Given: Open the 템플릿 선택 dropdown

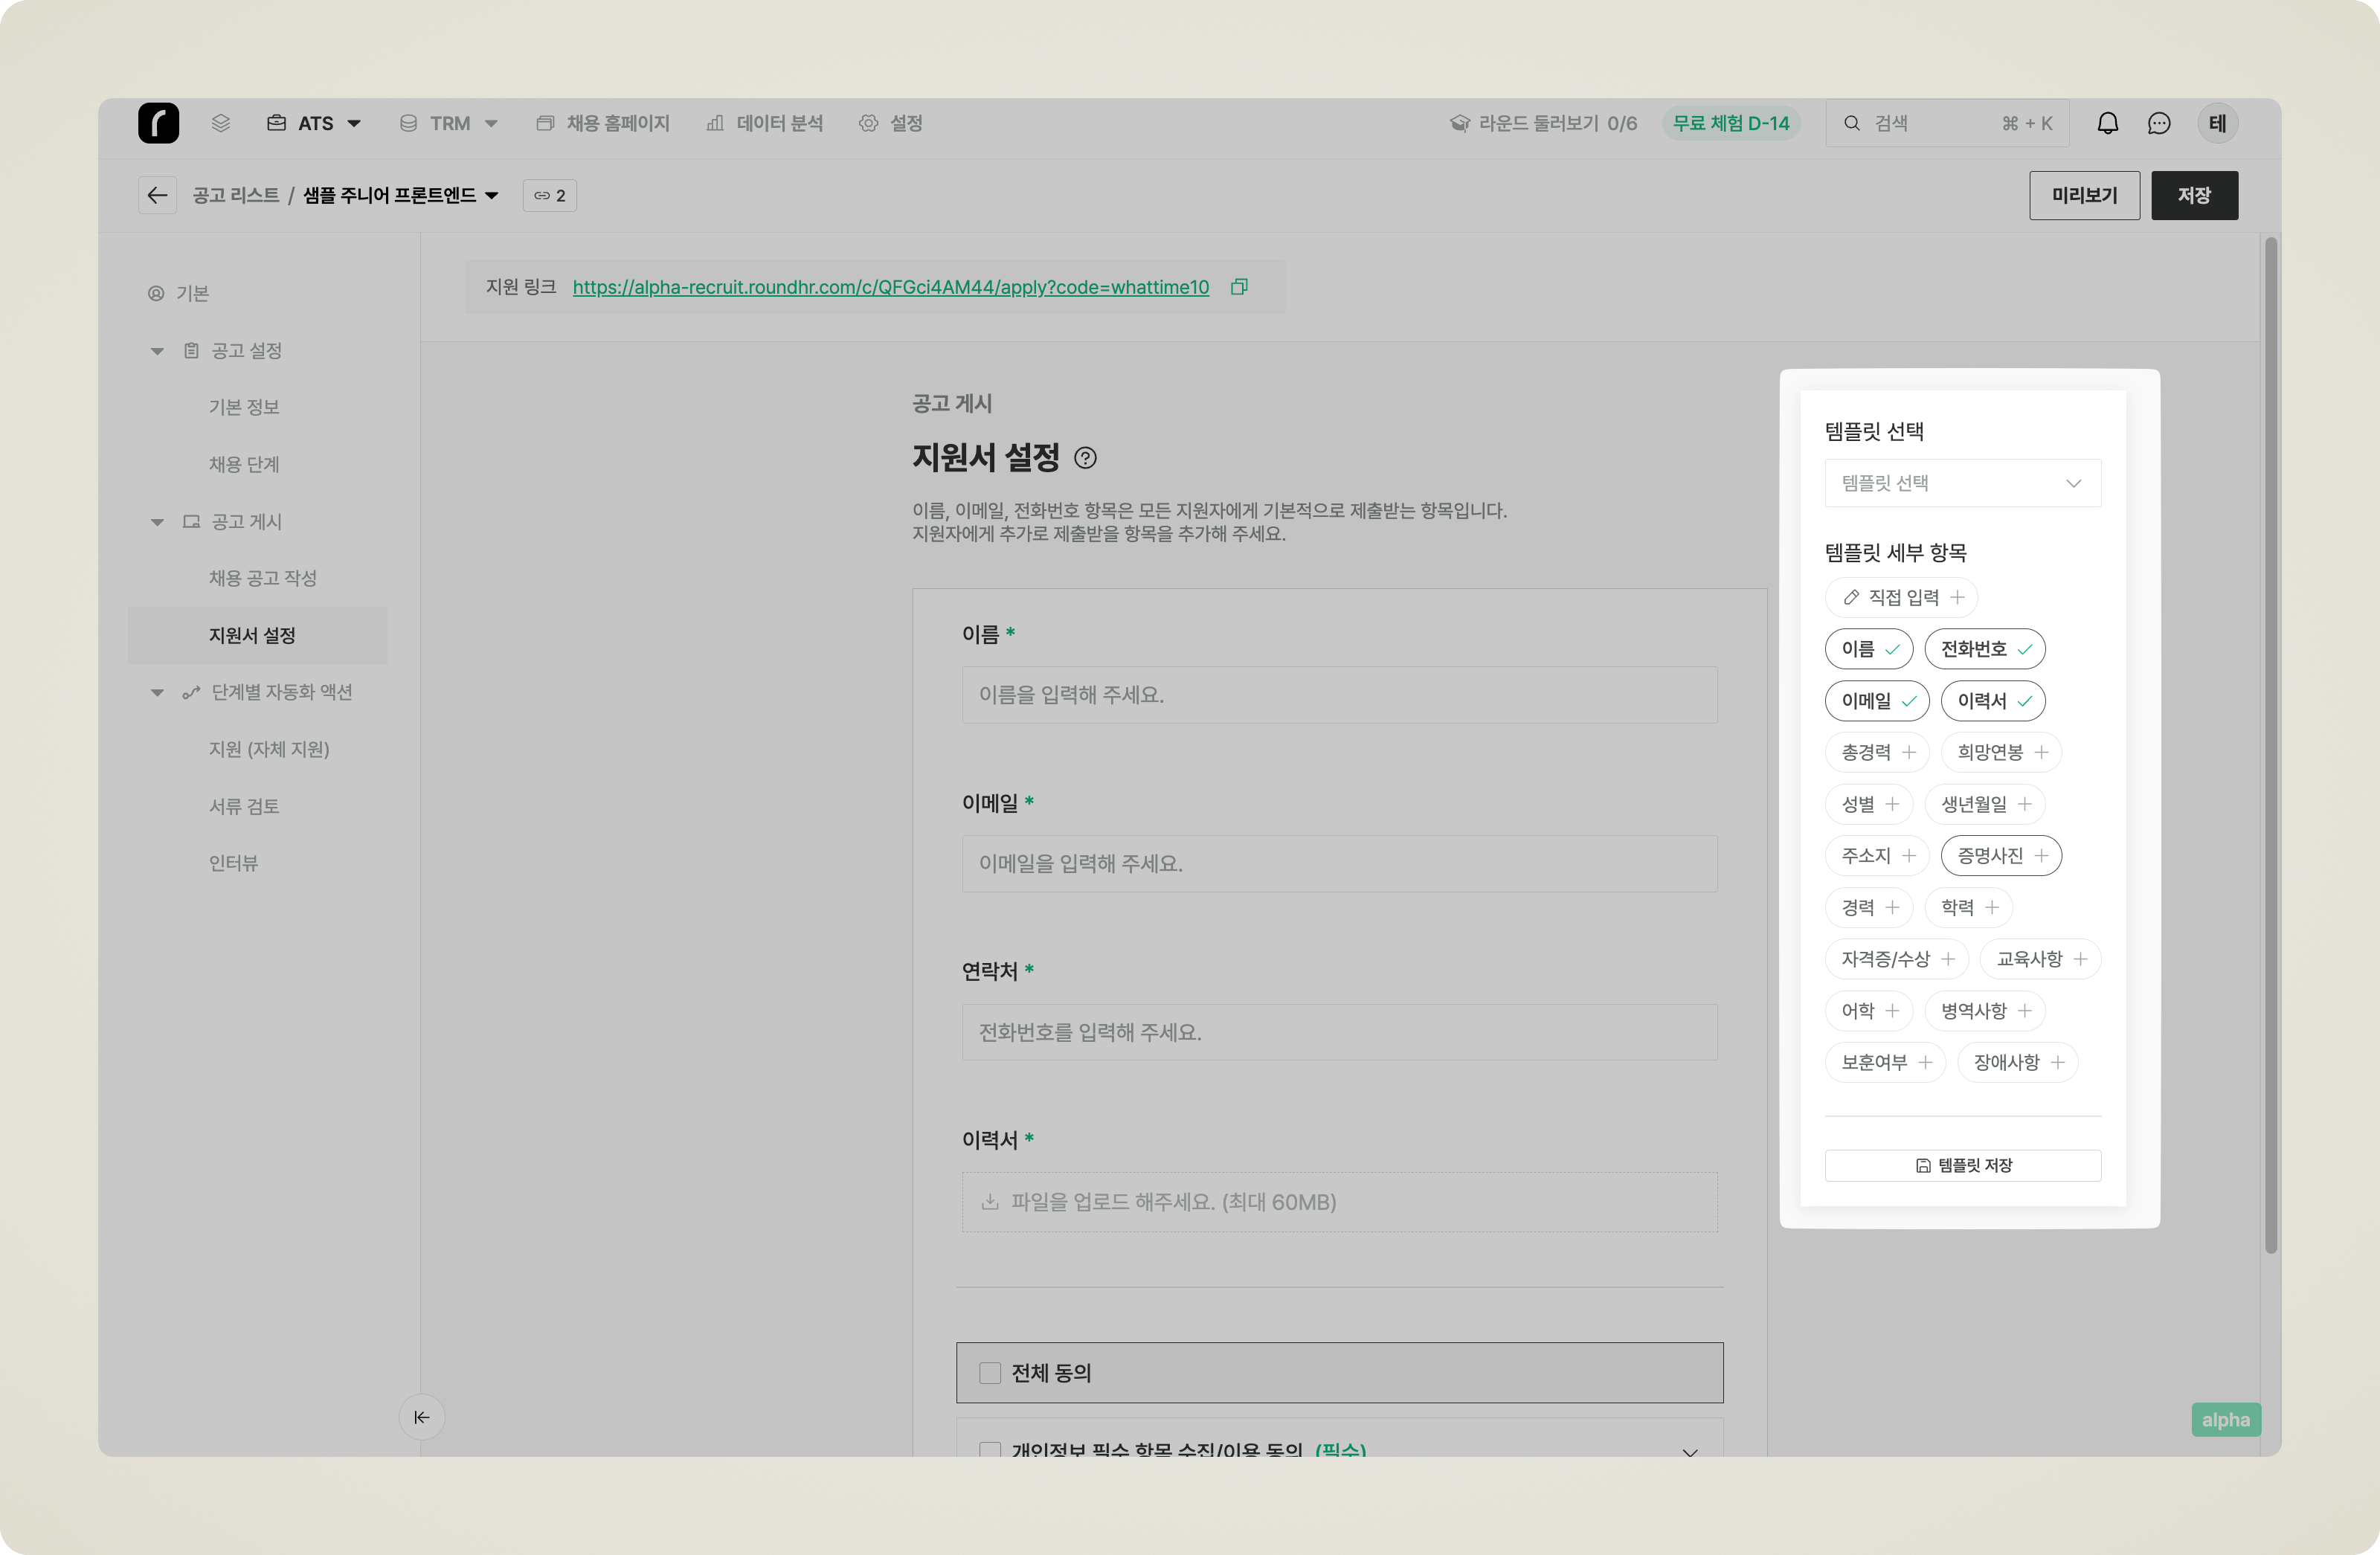Looking at the screenshot, I should [x=1962, y=483].
